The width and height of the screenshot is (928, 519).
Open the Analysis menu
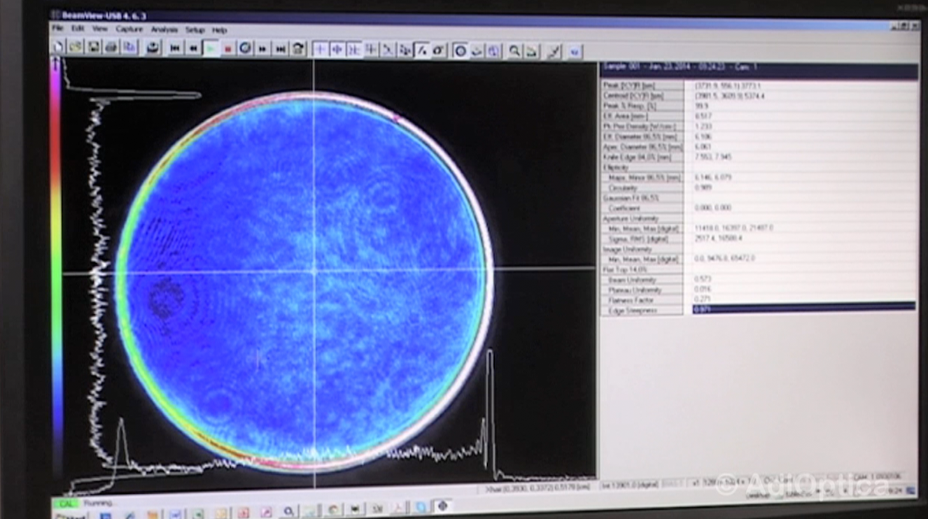(x=164, y=30)
